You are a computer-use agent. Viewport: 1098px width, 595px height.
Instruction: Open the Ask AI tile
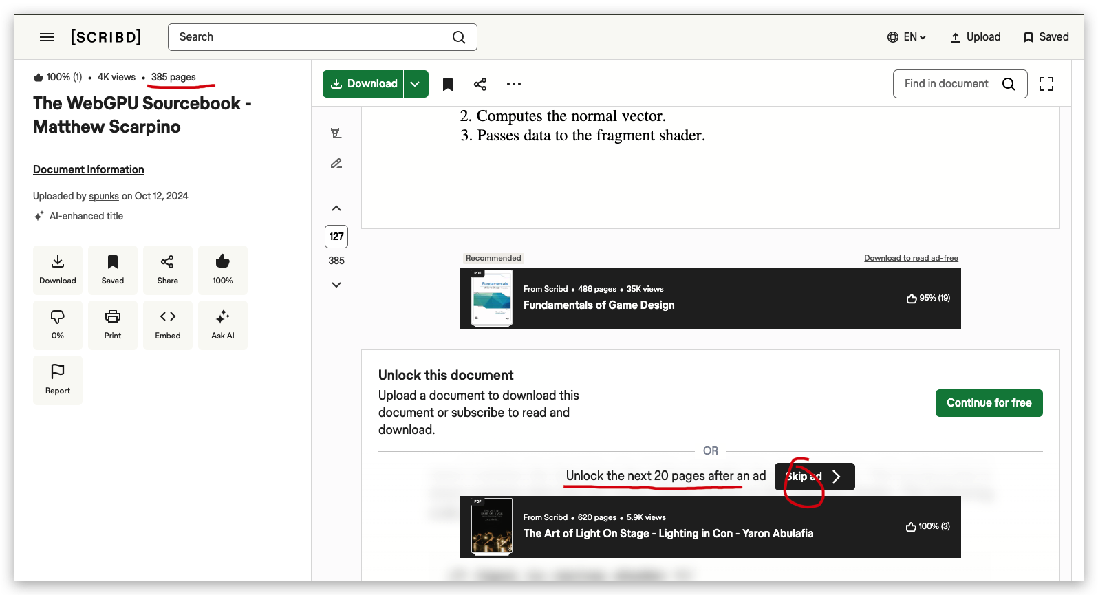(223, 325)
